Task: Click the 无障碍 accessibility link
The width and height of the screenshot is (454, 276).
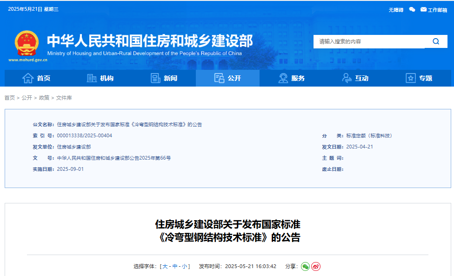Action: coord(396,10)
